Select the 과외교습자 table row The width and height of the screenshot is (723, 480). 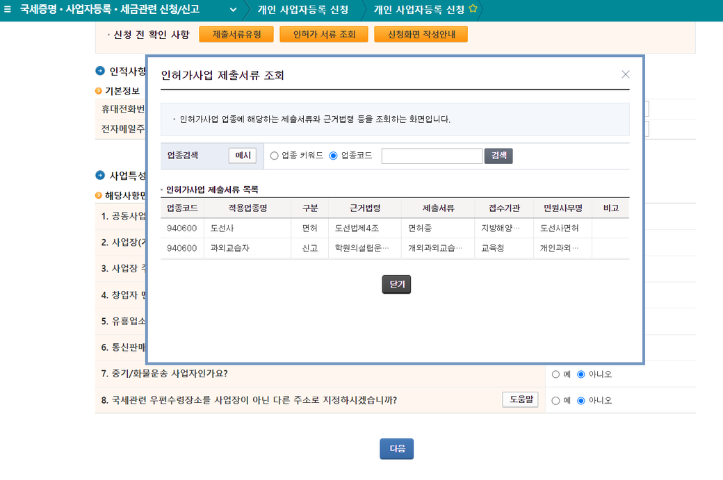pos(394,248)
